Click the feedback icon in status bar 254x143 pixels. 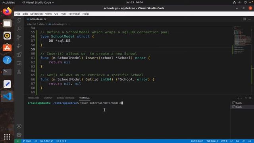click(244, 141)
